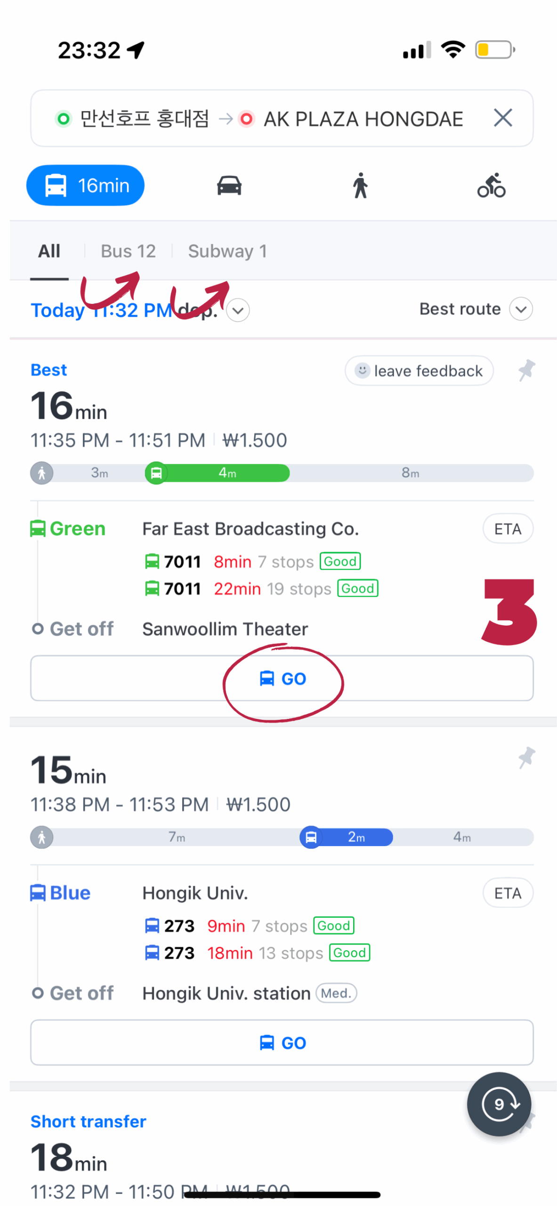Tap the green bus icon on 16min route bar
The width and height of the screenshot is (557, 1206).
click(156, 472)
